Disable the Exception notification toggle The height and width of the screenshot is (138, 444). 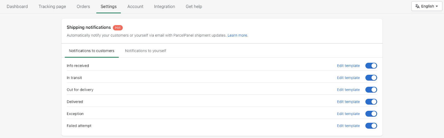click(x=371, y=114)
